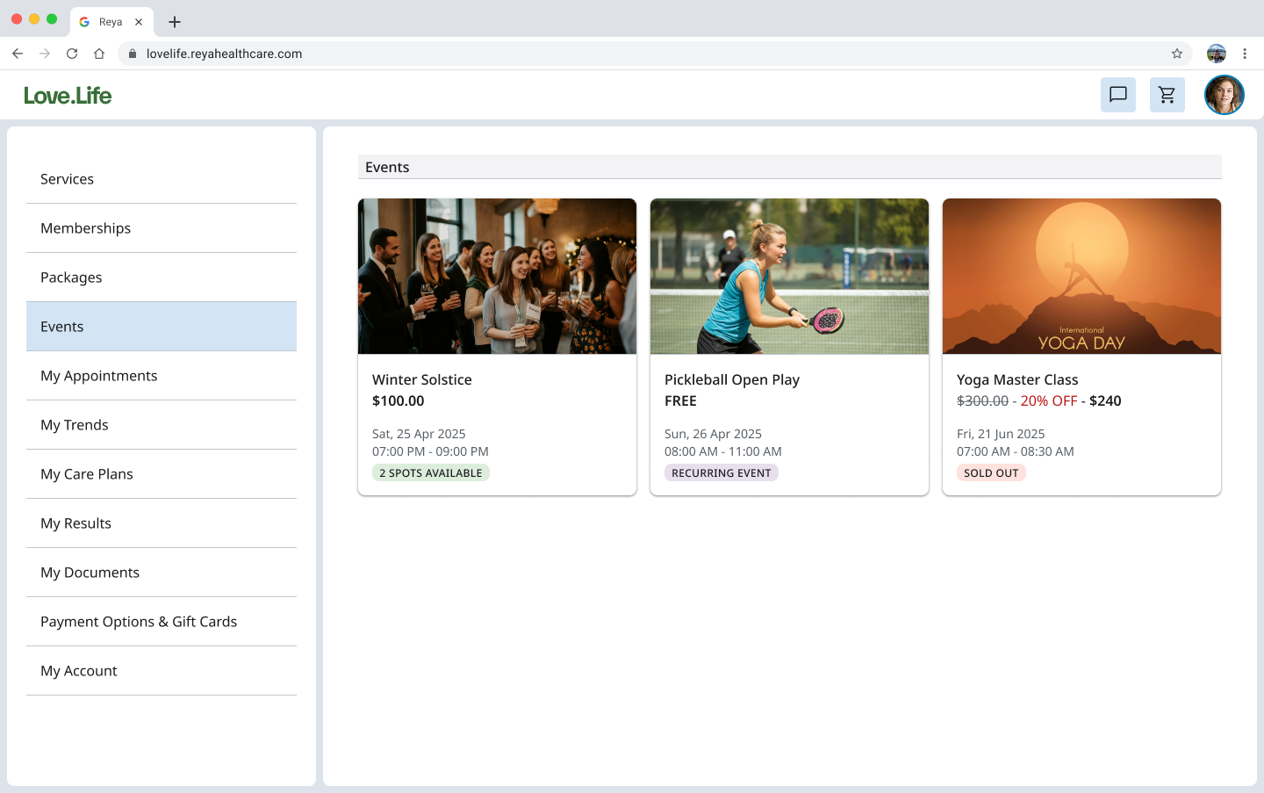Open Payment Options & Gift Cards

tap(139, 622)
